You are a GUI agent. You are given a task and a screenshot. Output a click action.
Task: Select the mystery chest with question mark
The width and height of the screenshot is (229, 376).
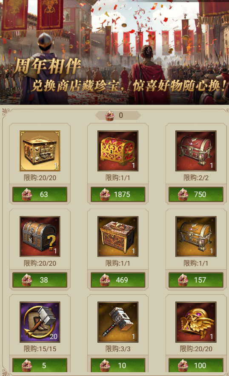tap(40, 237)
